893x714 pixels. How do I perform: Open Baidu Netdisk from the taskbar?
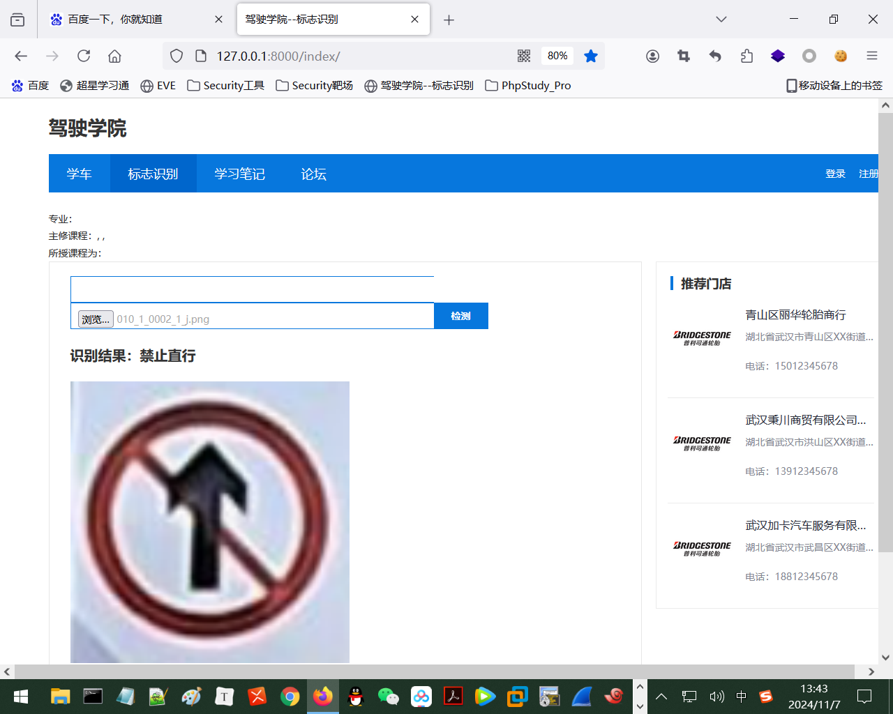(421, 697)
